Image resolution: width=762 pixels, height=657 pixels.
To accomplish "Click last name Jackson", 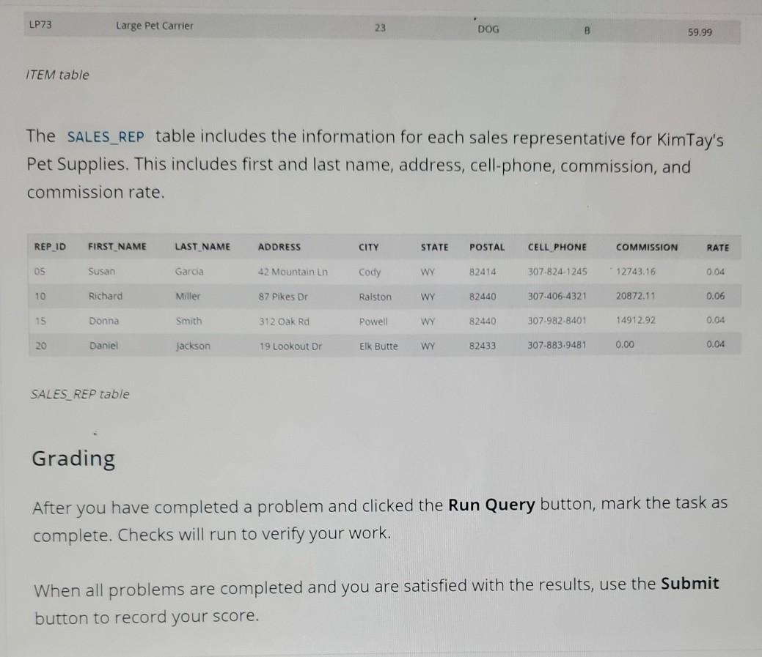I will (x=194, y=346).
